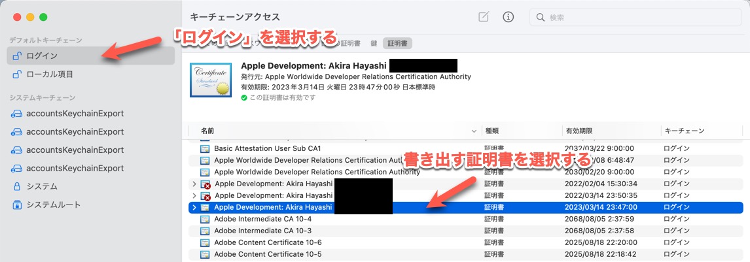750x262 pixels.
Task: Click the green valid-certificate checkmark icon
Action: [244, 97]
